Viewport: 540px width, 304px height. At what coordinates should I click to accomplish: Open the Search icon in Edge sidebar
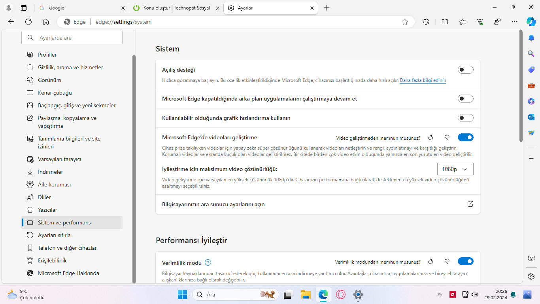click(531, 53)
